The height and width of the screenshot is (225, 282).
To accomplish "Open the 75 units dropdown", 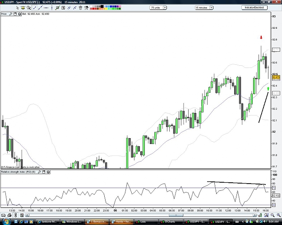I will [158, 8].
